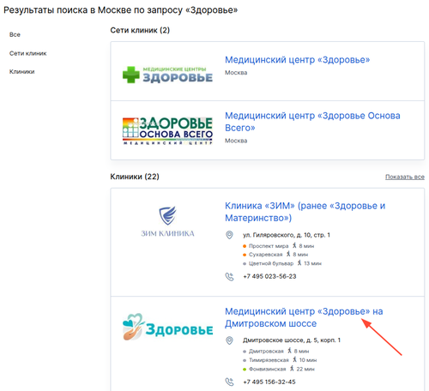Click address 'Дмитровское шоссе, д. 5, корп. 1'

click(x=292, y=340)
